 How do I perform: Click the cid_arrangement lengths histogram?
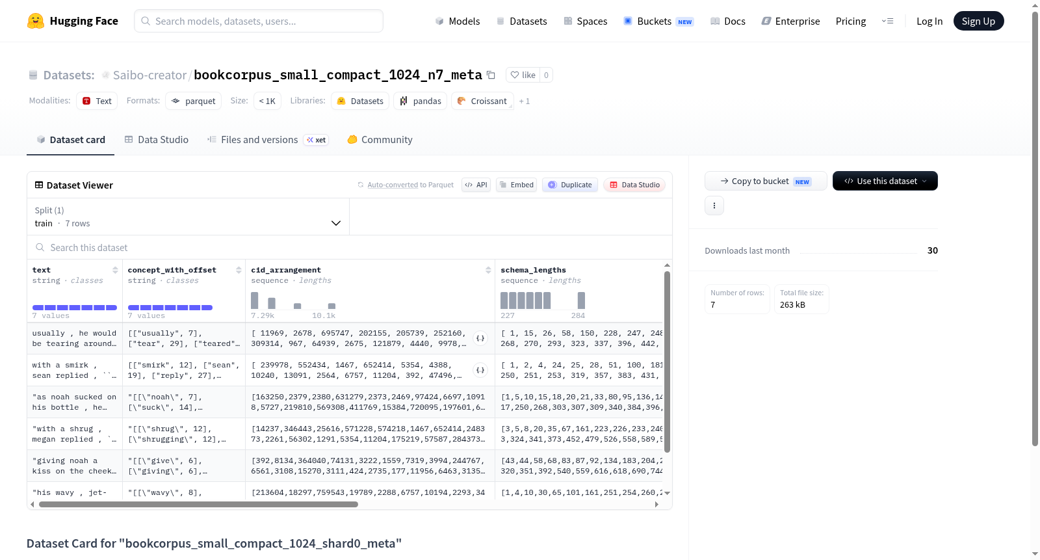pyautogui.click(x=294, y=300)
